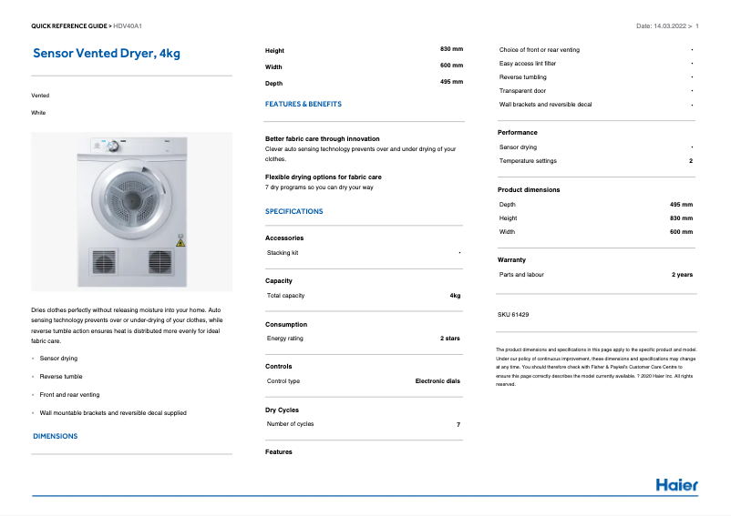Viewport: 731px width, 516px height.
Task: Click the HDV40A1 model number in the header
Action: [128, 25]
